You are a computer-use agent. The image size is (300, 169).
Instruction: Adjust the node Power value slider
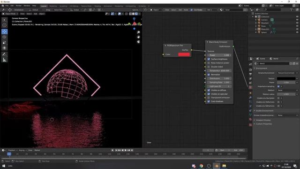point(219,55)
